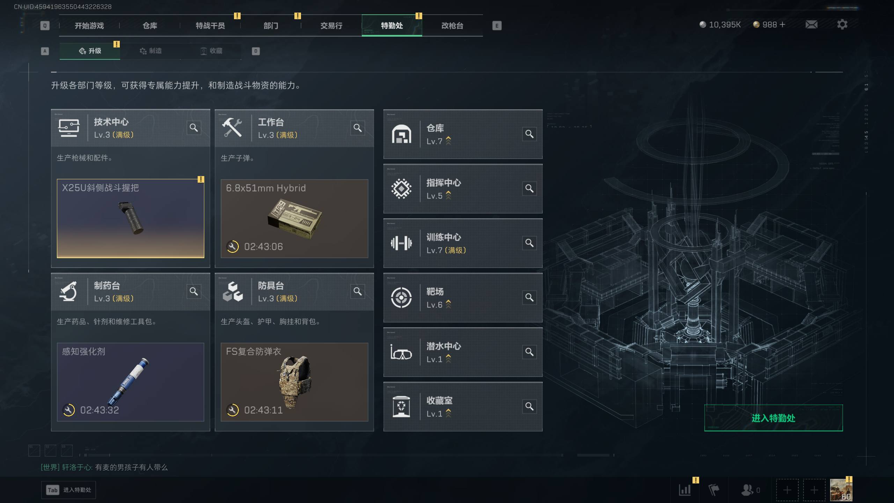Click magnifier icon on 仓库 Lv.7 row
The image size is (894, 503).
[529, 134]
